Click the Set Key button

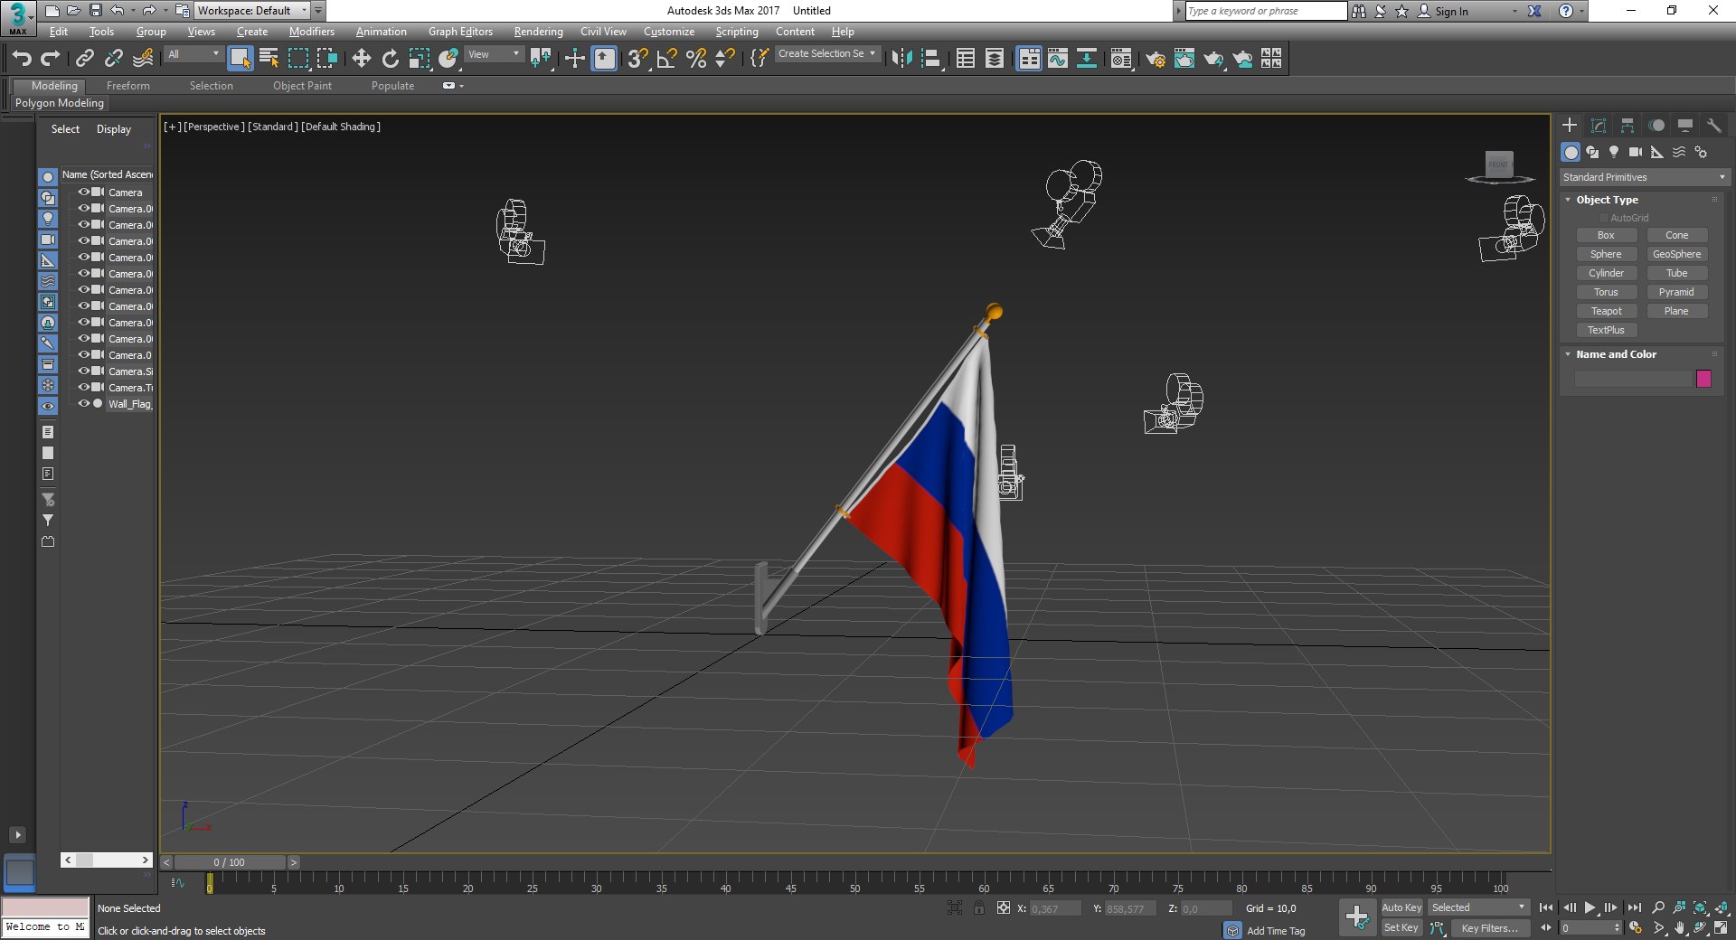click(x=1401, y=927)
